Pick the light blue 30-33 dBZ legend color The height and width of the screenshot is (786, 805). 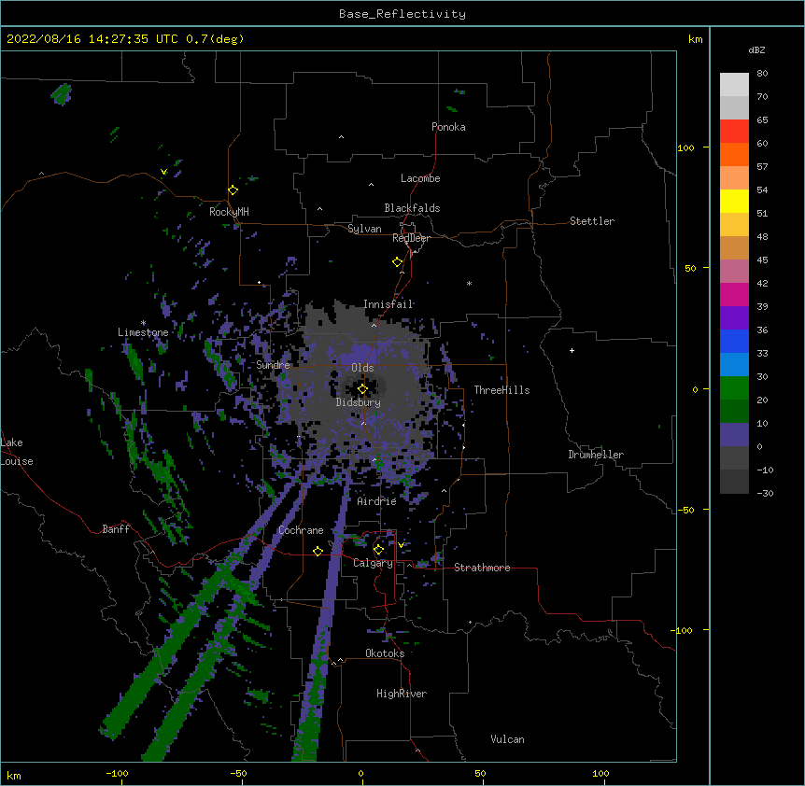pyautogui.click(x=734, y=364)
